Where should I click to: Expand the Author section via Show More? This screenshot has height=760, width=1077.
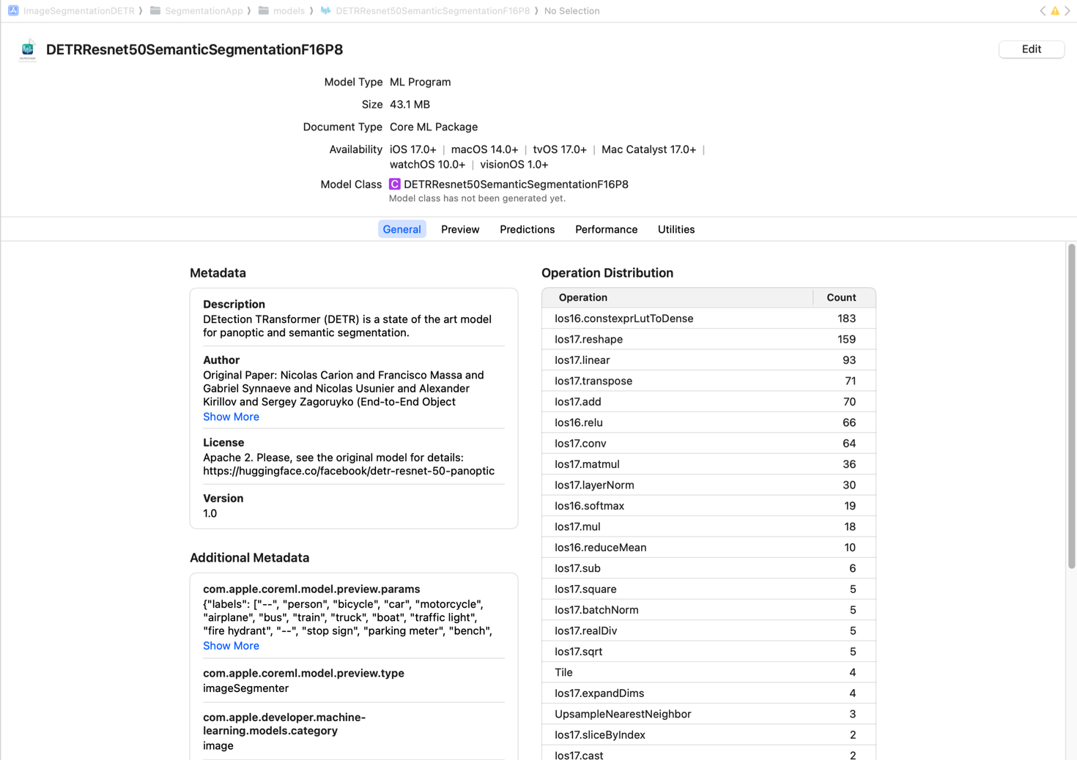[x=231, y=417]
